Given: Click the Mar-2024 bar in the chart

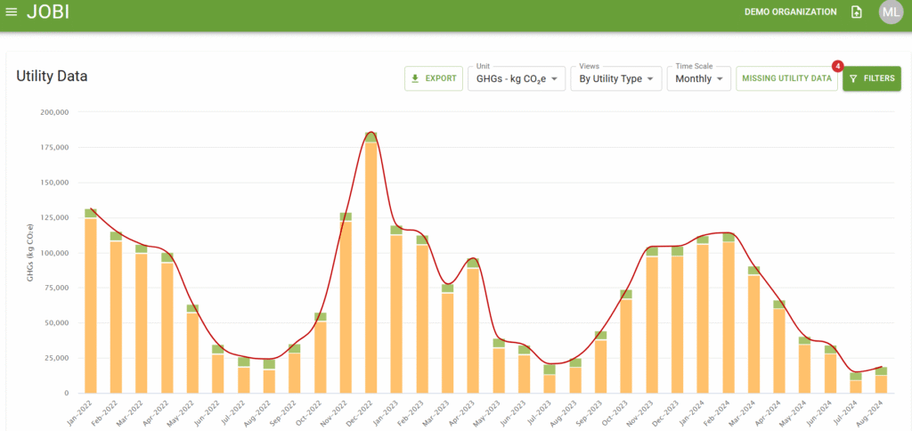Looking at the screenshot, I should [x=753, y=329].
